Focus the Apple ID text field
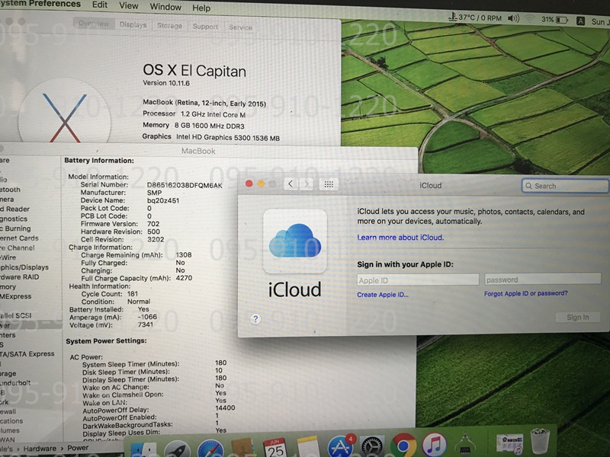Screen dimensions: 610x457 click(418, 280)
